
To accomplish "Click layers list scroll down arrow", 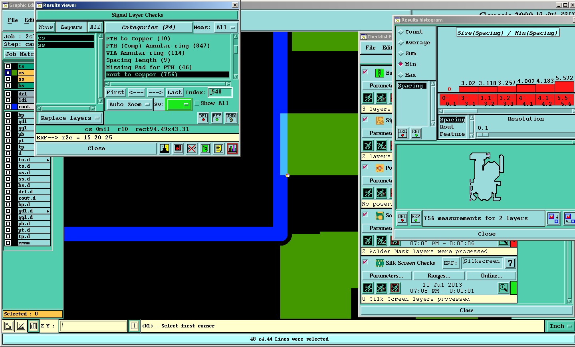I will click(x=100, y=101).
